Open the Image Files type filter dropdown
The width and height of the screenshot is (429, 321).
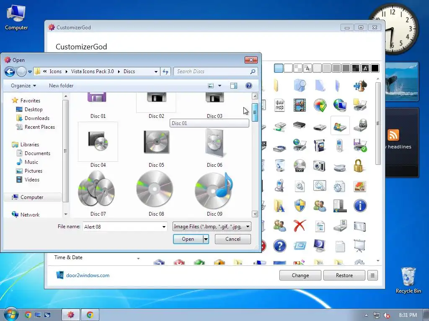[x=212, y=227]
